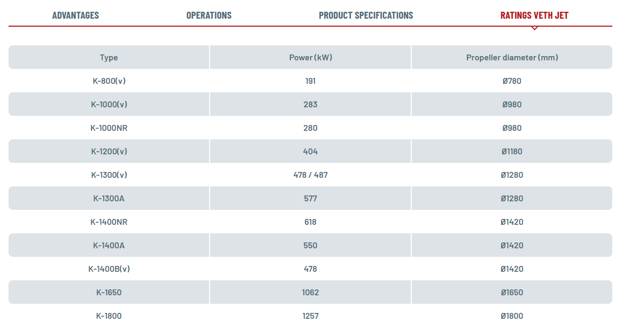
Task: Select the Ø1420 value beside K-1400A
Action: [x=511, y=245]
